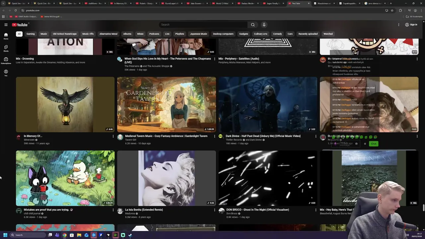Open YouTube settings three-dot menu

pos(399,25)
